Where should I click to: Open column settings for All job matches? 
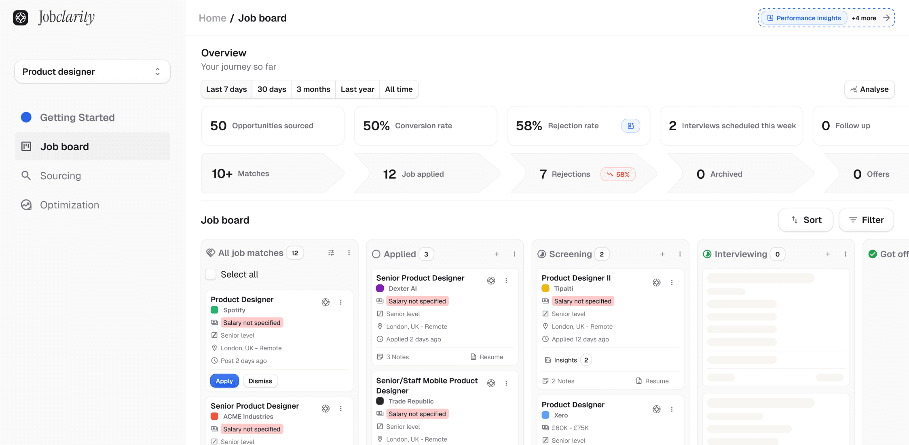pyautogui.click(x=331, y=253)
